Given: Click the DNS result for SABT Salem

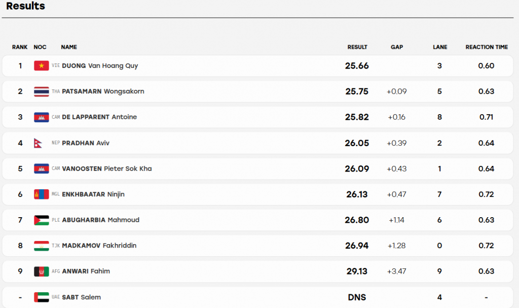Looking at the screenshot, I should [357, 297].
